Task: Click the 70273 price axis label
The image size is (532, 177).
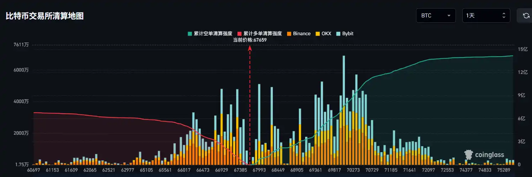Action: [353, 171]
